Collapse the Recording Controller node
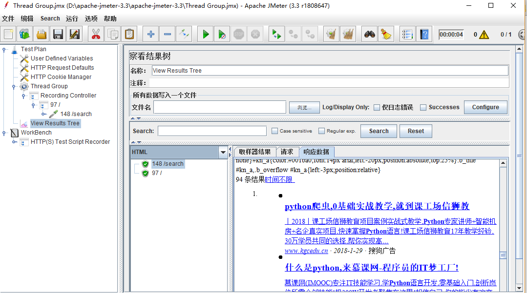 [x=23, y=96]
